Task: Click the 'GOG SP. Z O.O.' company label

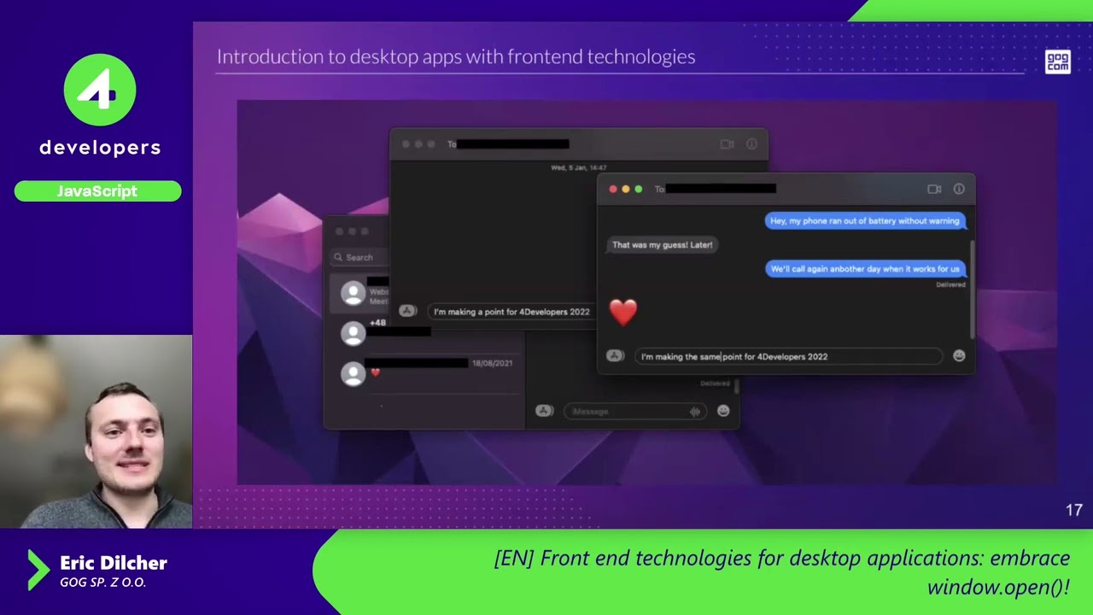Action: 102,583
